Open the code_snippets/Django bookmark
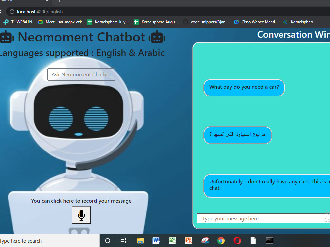 click(207, 22)
